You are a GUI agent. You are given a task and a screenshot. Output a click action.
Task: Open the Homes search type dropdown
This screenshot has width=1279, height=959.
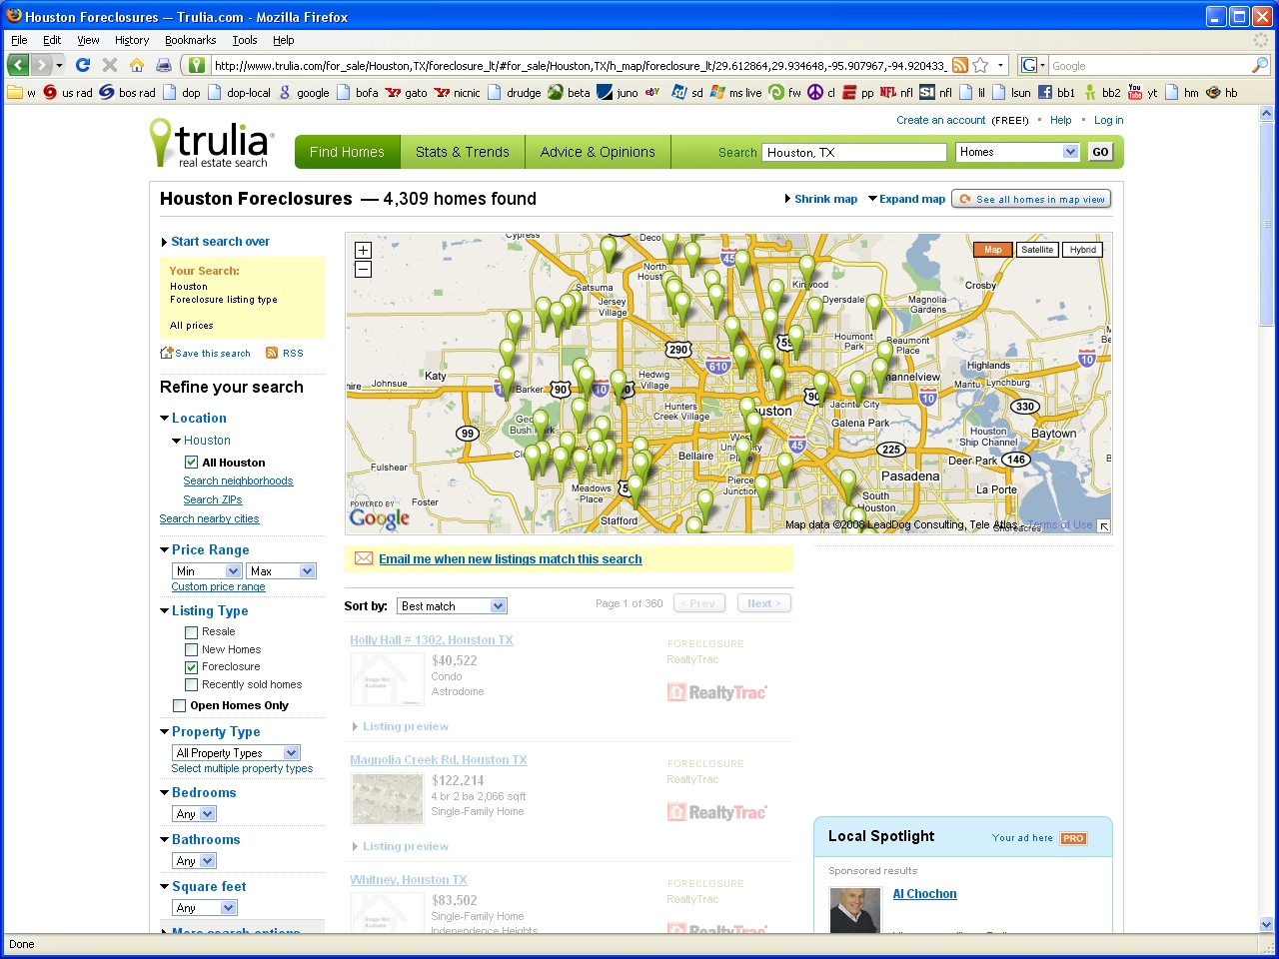tap(1017, 152)
